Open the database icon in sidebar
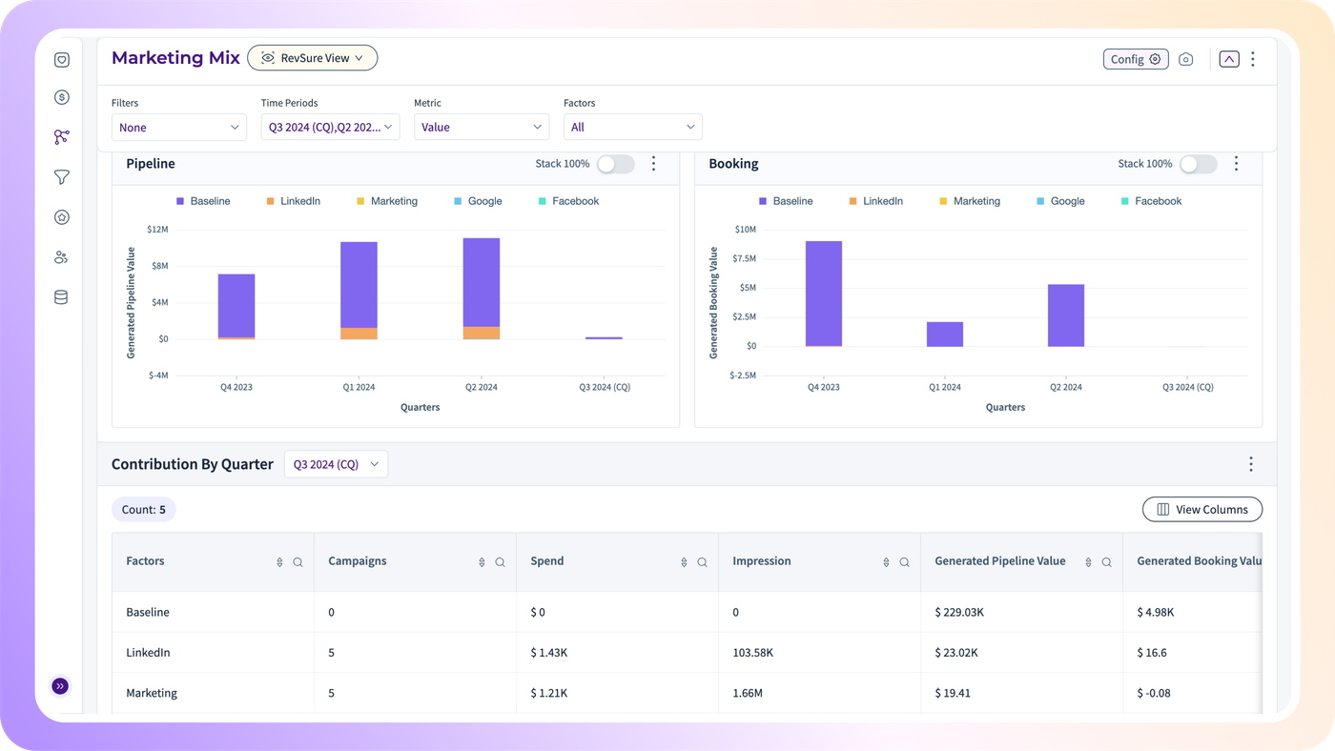 [61, 297]
